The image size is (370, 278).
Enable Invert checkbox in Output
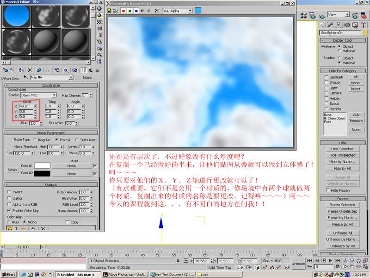tap(9, 192)
